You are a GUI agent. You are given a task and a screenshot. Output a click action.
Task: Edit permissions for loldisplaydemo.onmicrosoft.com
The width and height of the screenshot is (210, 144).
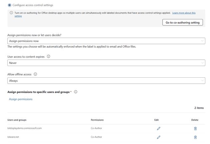click(x=159, y=128)
